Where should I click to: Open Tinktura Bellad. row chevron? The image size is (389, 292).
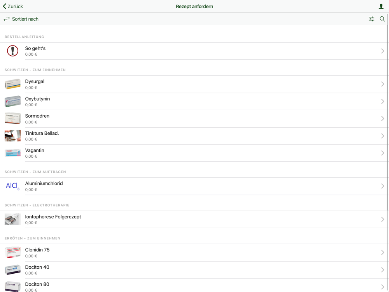[382, 136]
